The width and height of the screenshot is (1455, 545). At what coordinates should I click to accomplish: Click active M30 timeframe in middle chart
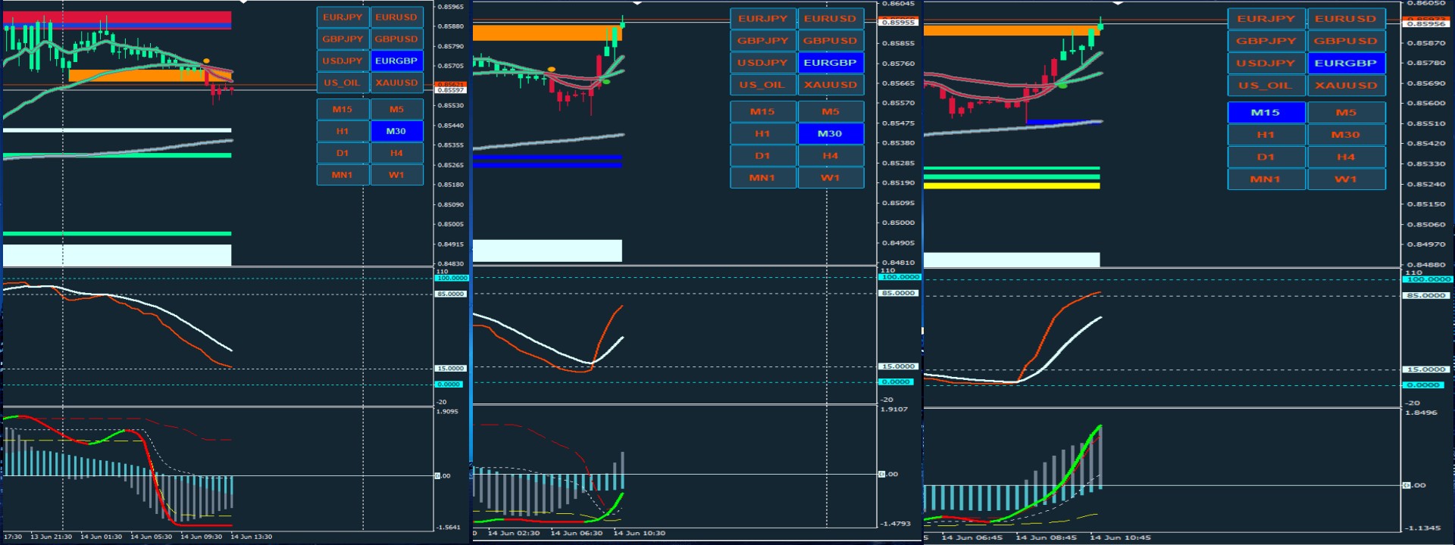point(831,134)
